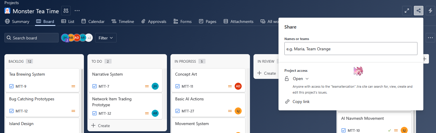Click the AR avatar in the board filter
Screen dimensions: 436x133
click(x=83, y=38)
